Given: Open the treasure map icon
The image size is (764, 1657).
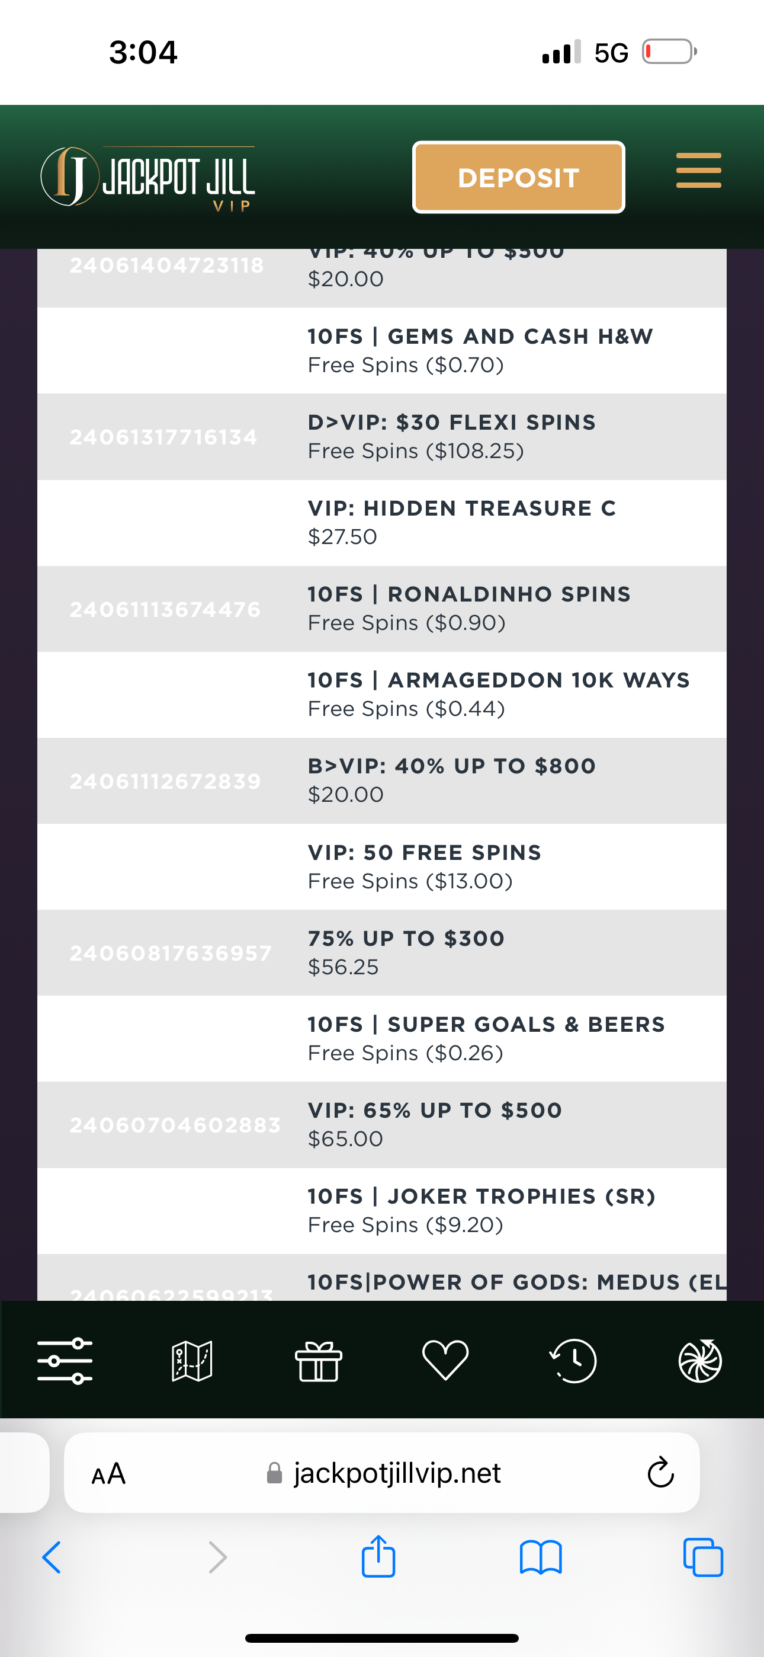Looking at the screenshot, I should coord(192,1361).
